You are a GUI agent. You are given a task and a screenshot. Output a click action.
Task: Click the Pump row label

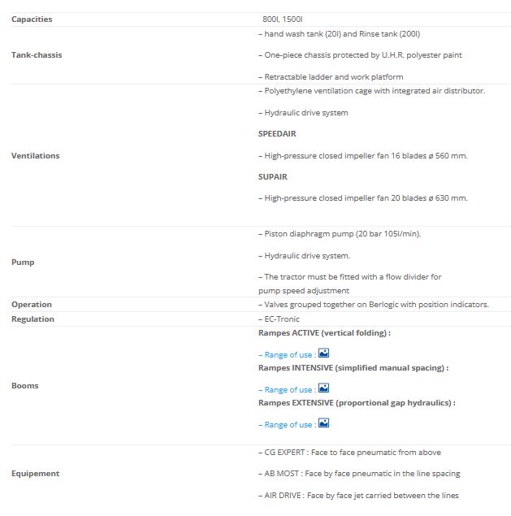tap(23, 262)
